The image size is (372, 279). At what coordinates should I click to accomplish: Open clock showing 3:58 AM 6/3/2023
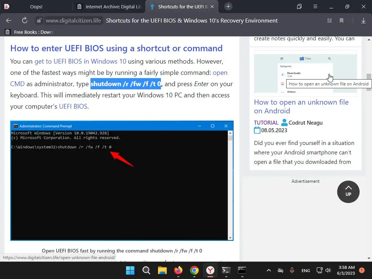click(x=346, y=270)
